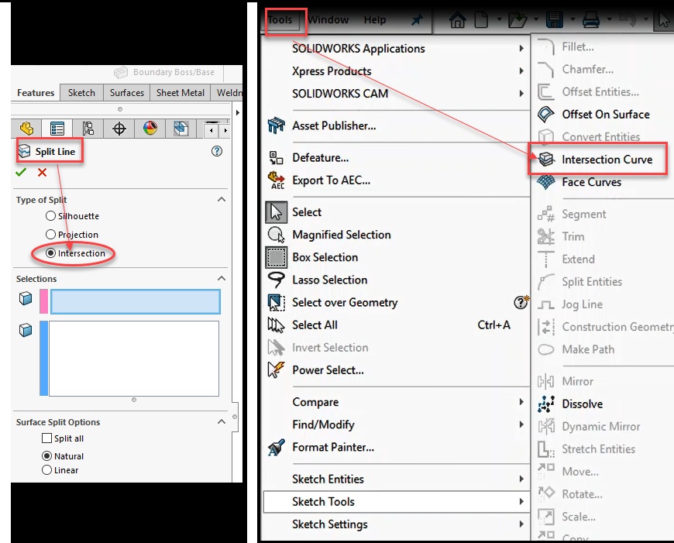Viewport: 674px width, 543px height.
Task: Enable the Split all checkbox
Action: click(x=46, y=438)
